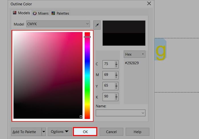This screenshot has height=139, width=199.
Task: Open the Models tab
Action: (21, 13)
